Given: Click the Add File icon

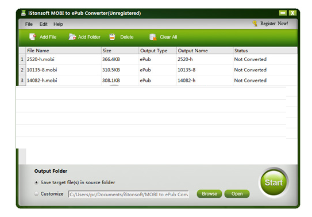Looking at the screenshot, I should [x=33, y=37].
